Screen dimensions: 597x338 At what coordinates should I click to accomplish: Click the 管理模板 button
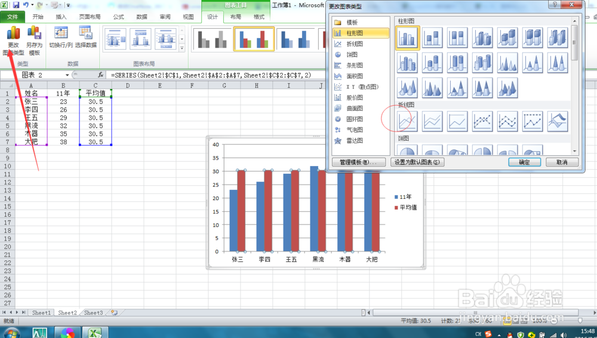click(x=359, y=162)
